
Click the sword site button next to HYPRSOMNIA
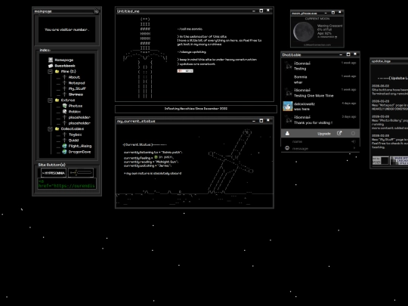(81, 173)
